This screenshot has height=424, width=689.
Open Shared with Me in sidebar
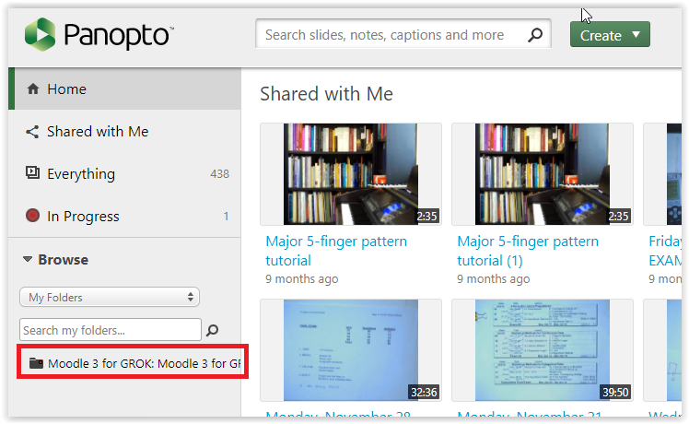point(124,132)
